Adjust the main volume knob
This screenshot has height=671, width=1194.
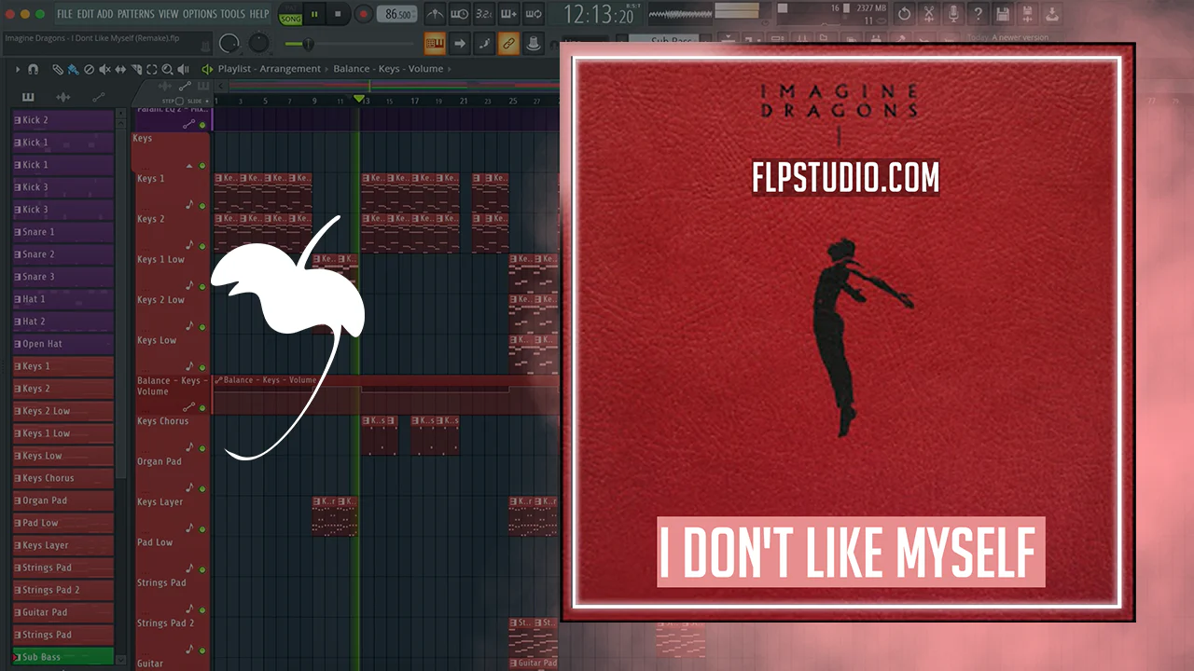229,43
